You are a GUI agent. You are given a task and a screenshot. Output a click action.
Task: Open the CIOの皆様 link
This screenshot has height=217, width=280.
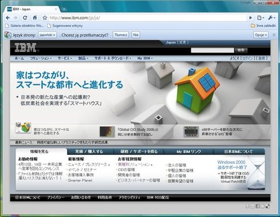126,170
